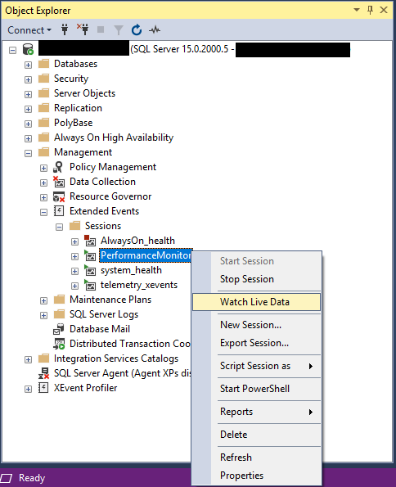Collapse the Management node

(x=29, y=153)
